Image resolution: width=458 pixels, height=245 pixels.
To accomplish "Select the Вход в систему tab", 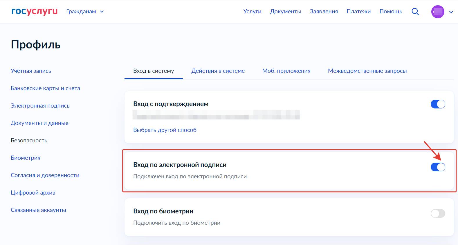I will (154, 71).
